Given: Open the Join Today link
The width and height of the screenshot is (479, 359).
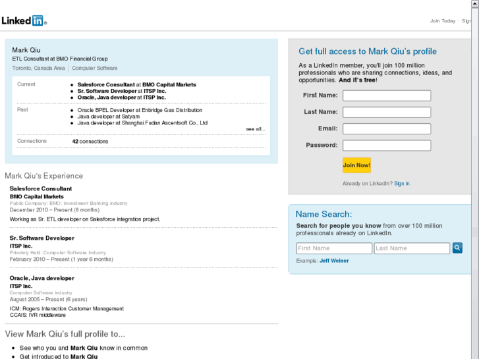Looking at the screenshot, I should [x=443, y=21].
